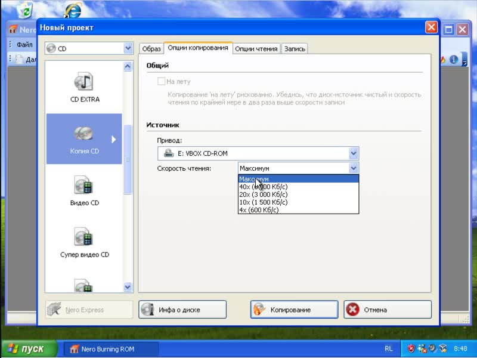Select 10x (1 500 Кб/с) read speed
Viewport: 477px width, 358px height.
tap(299, 202)
